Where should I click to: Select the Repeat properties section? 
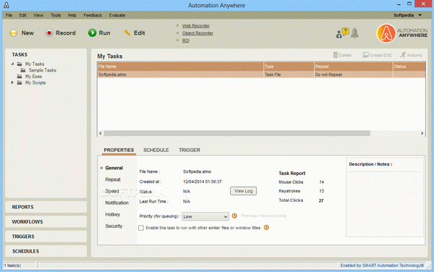[x=113, y=179]
